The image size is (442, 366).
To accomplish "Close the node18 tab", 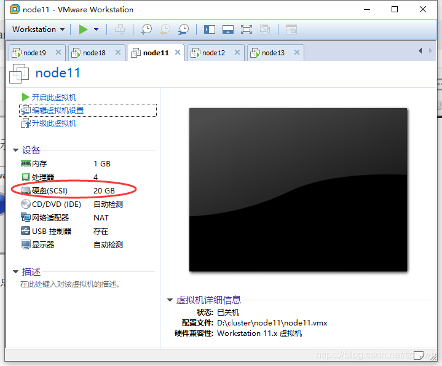I will (118, 52).
